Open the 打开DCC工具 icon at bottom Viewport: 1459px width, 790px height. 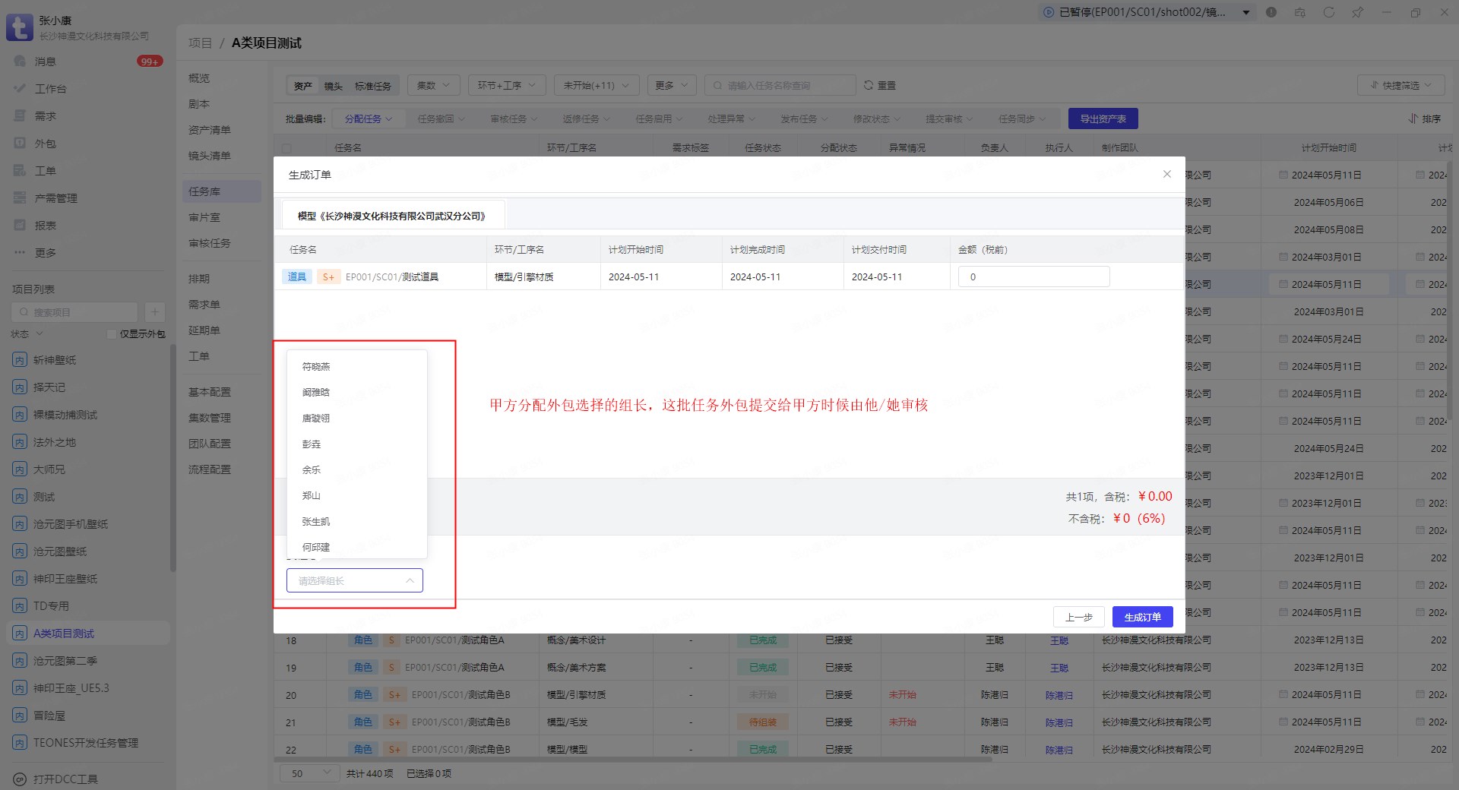(x=21, y=779)
